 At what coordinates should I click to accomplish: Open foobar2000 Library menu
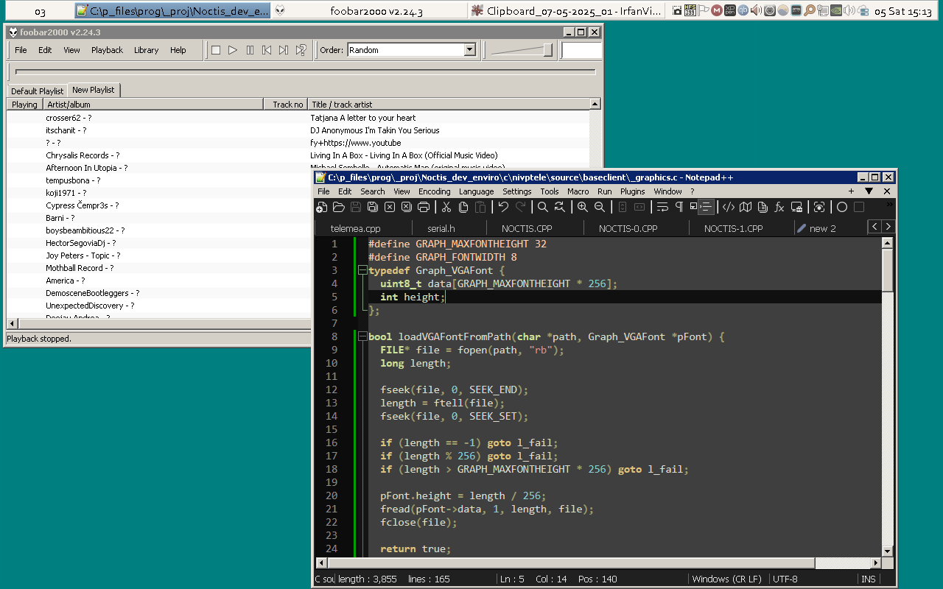pyautogui.click(x=146, y=50)
